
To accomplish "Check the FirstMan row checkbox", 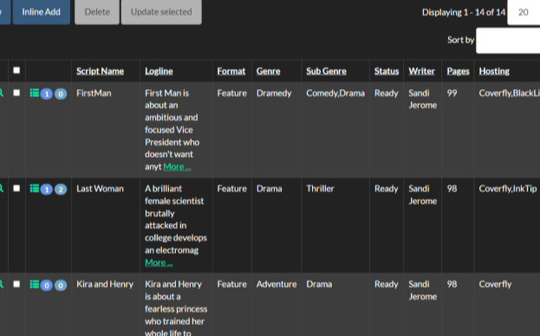I will 16,93.
